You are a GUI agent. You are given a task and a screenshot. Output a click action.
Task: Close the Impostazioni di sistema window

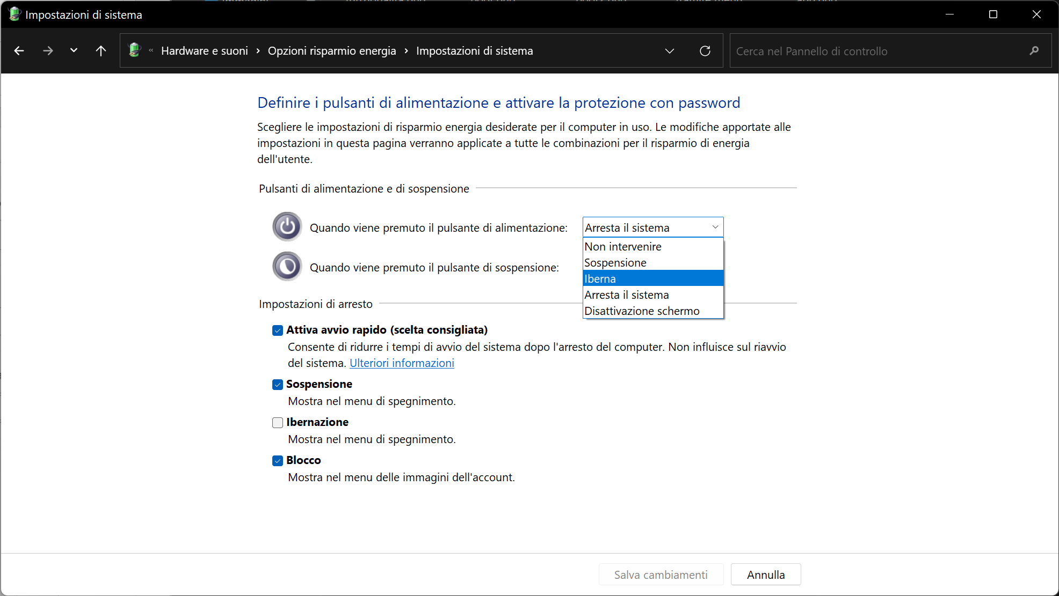[1036, 14]
